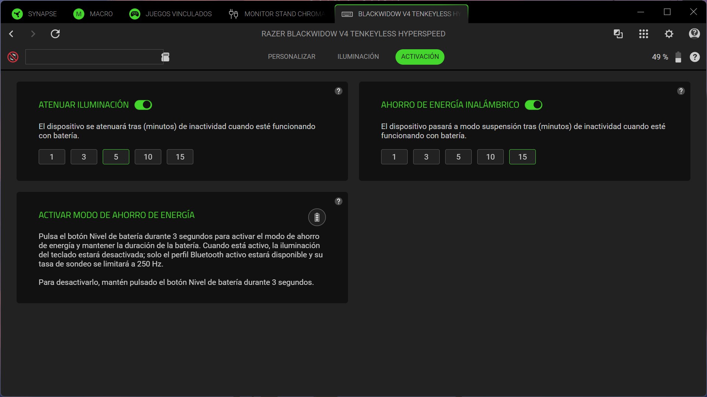This screenshot has width=707, height=397.
Task: Open the Synapse home tab
Action: point(34,14)
